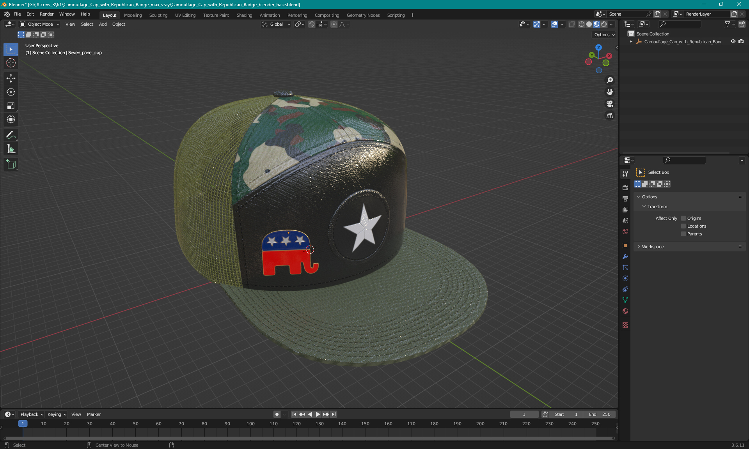Open the Object Mode dropdown
The height and width of the screenshot is (449, 749).
pyautogui.click(x=40, y=24)
